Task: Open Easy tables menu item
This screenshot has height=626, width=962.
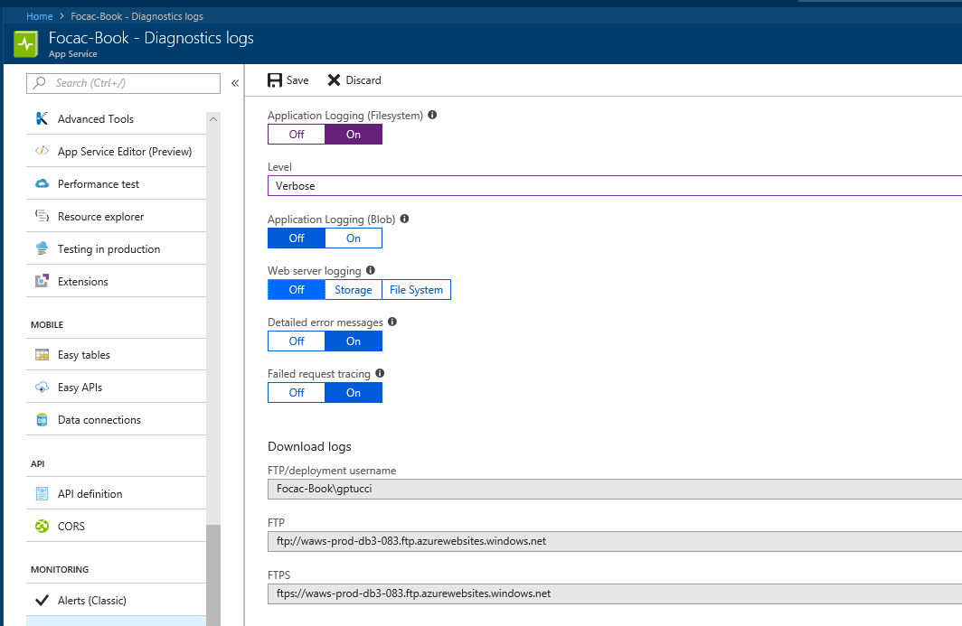Action: click(116, 354)
